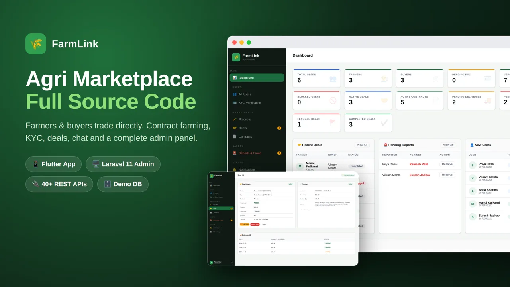The image size is (510, 287).
Task: Click the red Cancel Deal button in Deal #1 window
Action: pyautogui.click(x=255, y=224)
